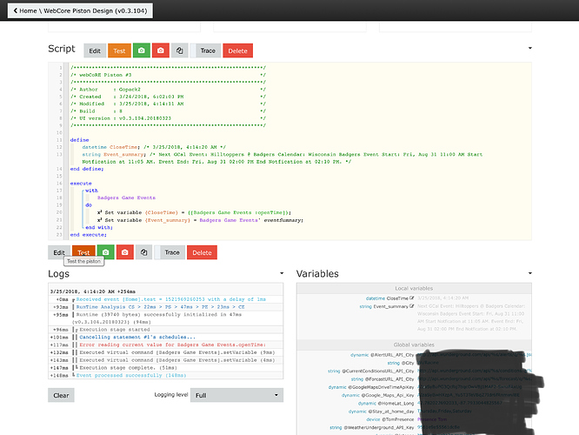Click red Delete button above the script

coord(238,50)
